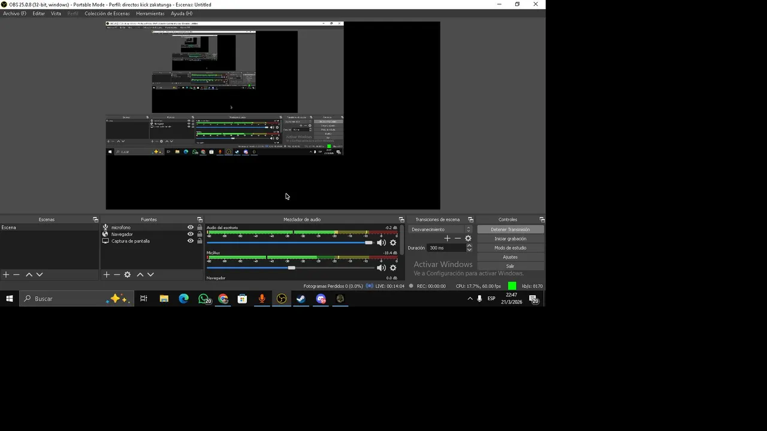This screenshot has height=431, width=767.
Task: Open the Archivo menu
Action: (x=14, y=13)
